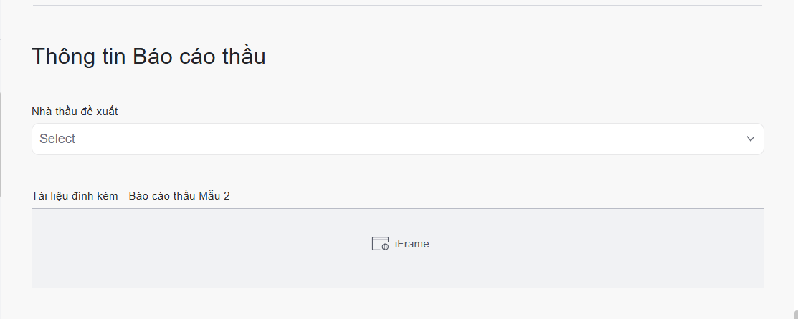798x319 pixels.
Task: Click the Select placeholder text in dropdown
Action: pyautogui.click(x=57, y=139)
